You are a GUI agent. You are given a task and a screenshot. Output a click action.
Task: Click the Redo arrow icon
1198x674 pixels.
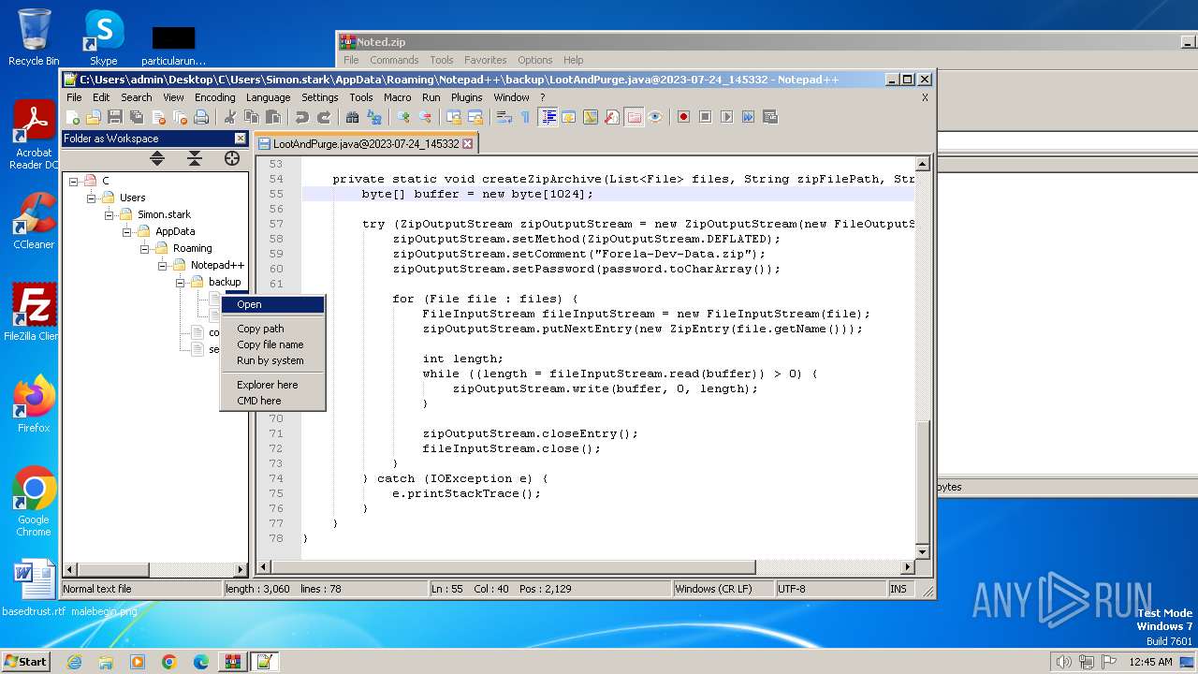pyautogui.click(x=324, y=117)
